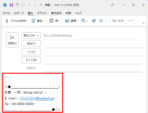Viewport: 148px width, 113px height.
Task: Click the BCC(B) button
Action: pos(31,60)
